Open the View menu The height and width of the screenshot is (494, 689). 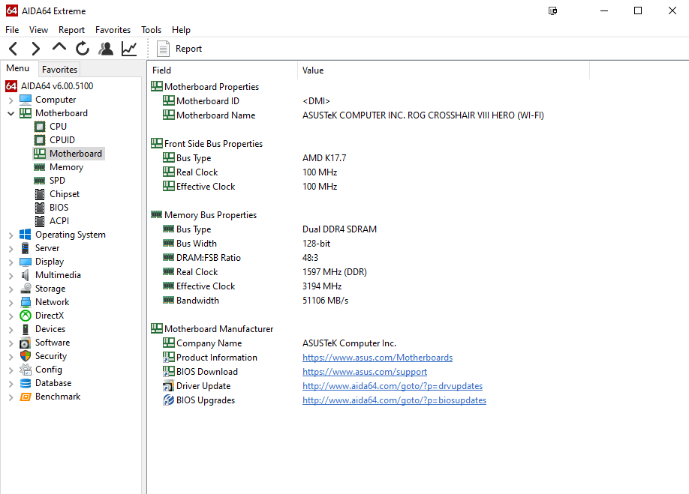pyautogui.click(x=39, y=30)
